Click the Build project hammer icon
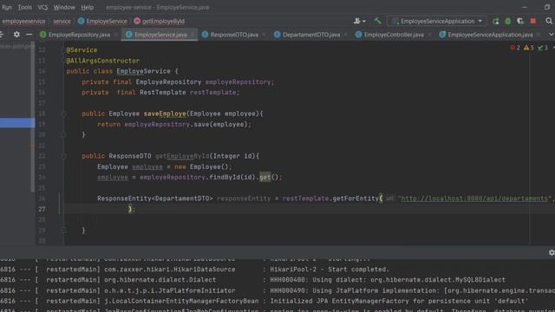Screen dimensions: 555x312 pyautogui.click(x=377, y=21)
